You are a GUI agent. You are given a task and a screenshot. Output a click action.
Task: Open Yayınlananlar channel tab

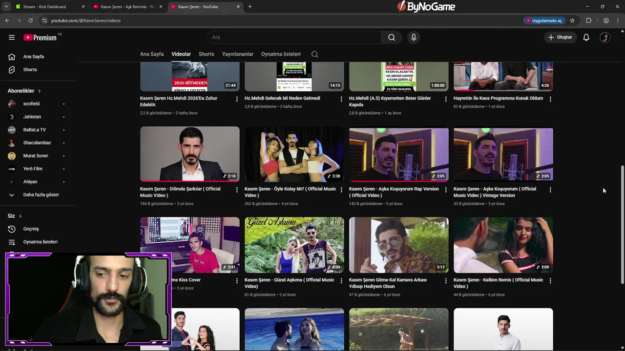238,54
